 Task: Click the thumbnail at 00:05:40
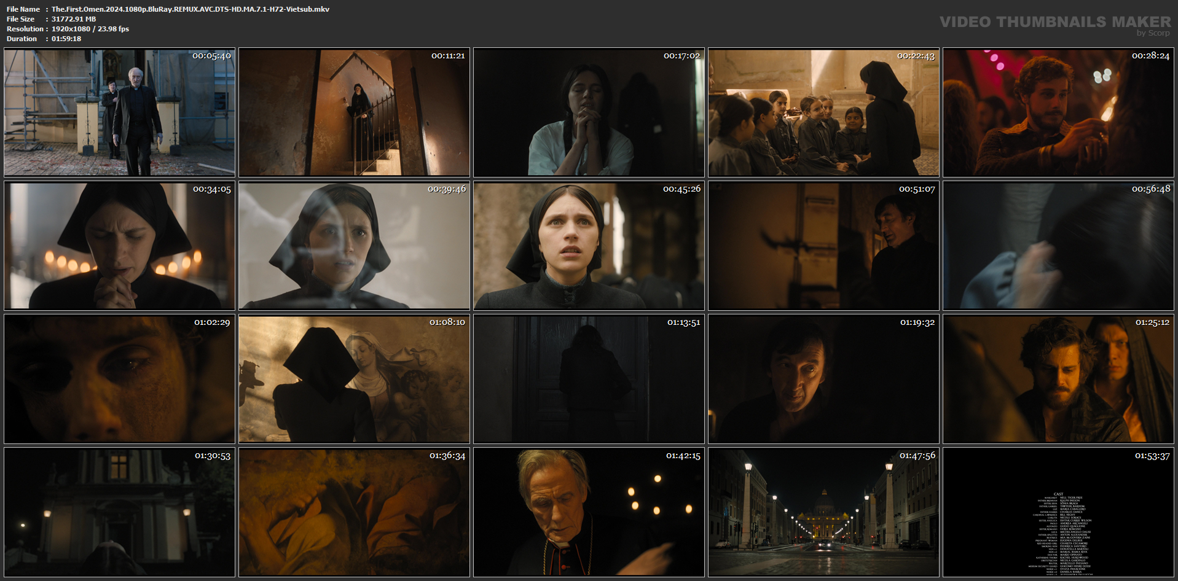click(x=119, y=113)
